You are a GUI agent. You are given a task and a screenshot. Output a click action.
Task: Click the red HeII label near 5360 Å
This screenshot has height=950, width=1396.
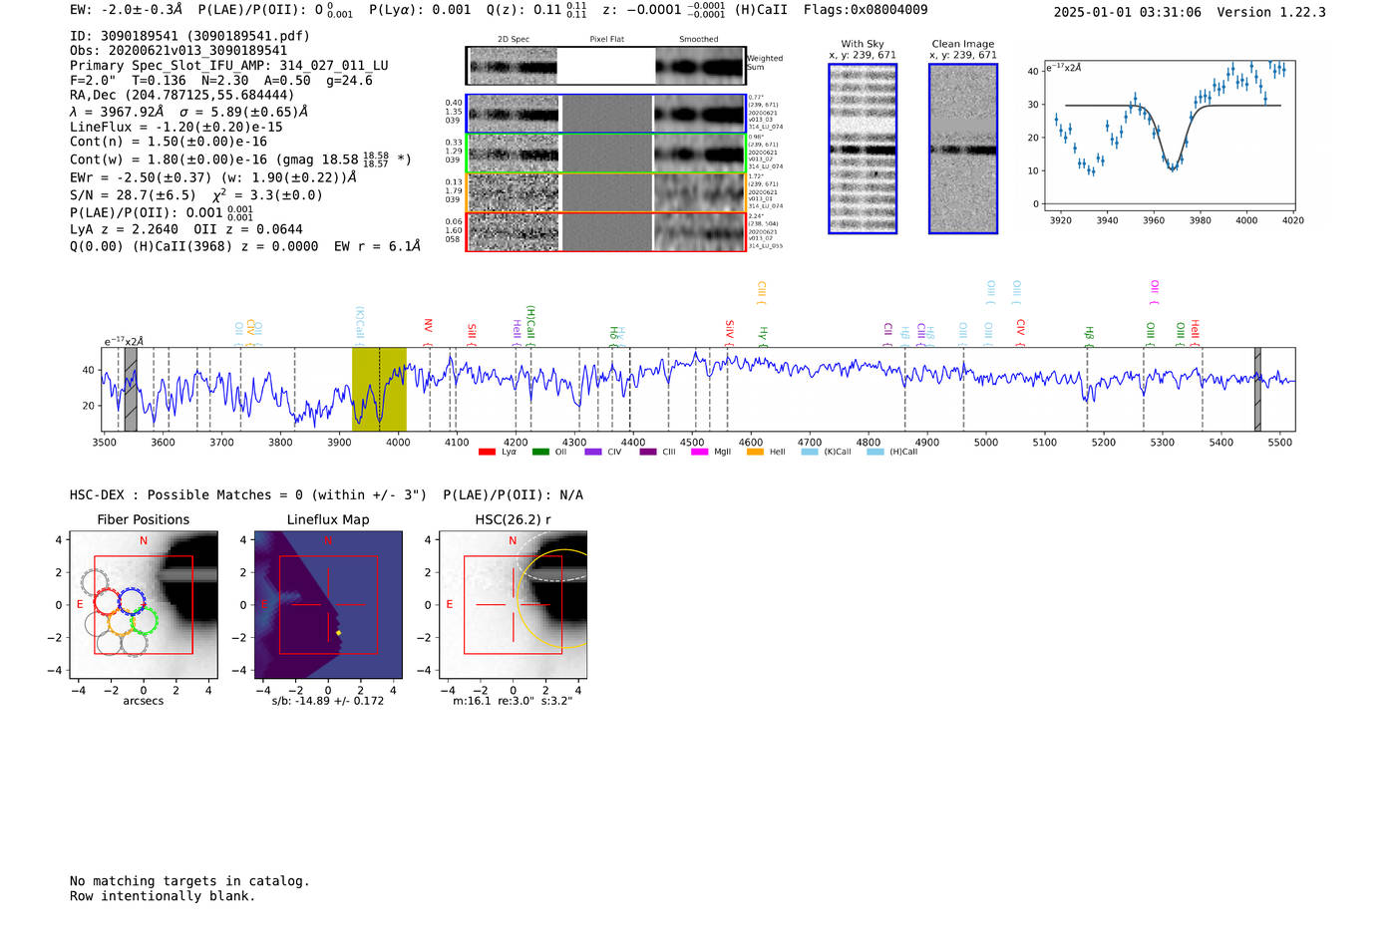coord(1195,331)
